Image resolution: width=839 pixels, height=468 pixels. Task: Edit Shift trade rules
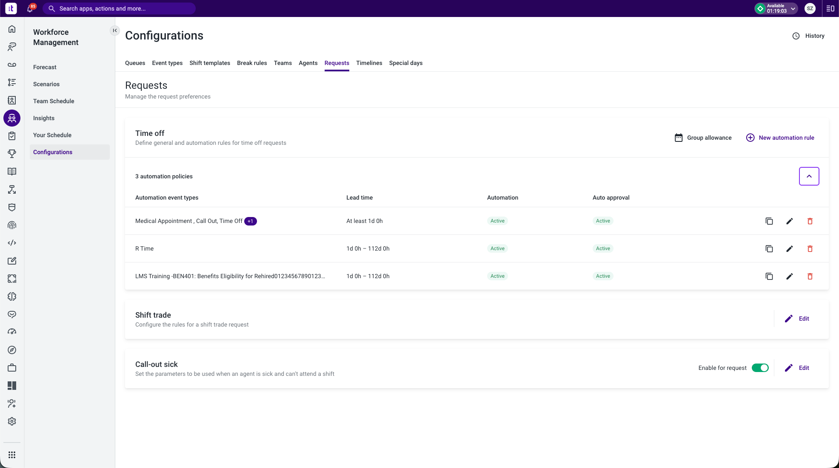(797, 319)
